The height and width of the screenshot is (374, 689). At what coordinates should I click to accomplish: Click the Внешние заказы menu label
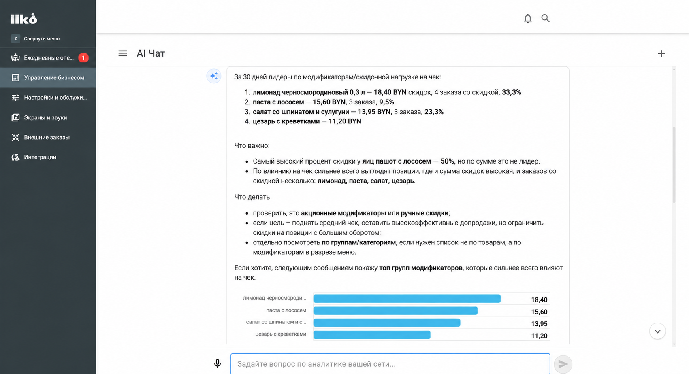pos(47,137)
